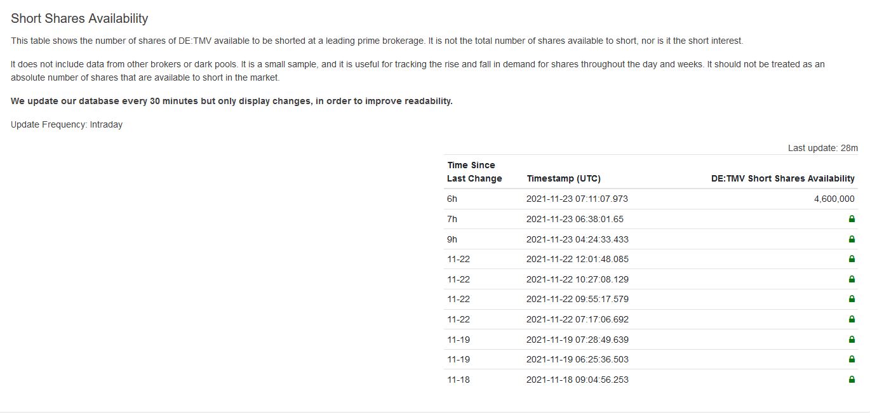
Task: Click the 4,600,000 shares availability value
Action: 834,199
